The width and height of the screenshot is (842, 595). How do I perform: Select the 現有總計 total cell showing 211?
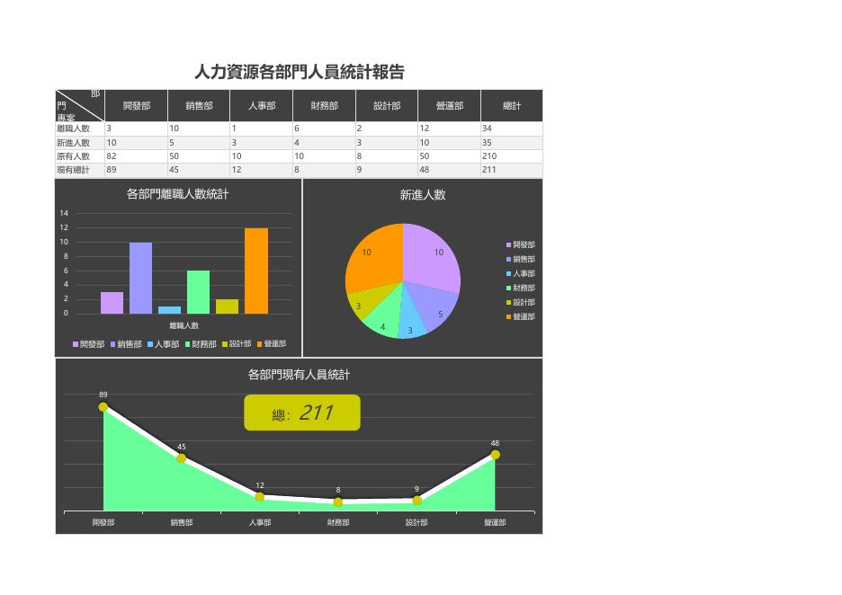pyautogui.click(x=512, y=170)
